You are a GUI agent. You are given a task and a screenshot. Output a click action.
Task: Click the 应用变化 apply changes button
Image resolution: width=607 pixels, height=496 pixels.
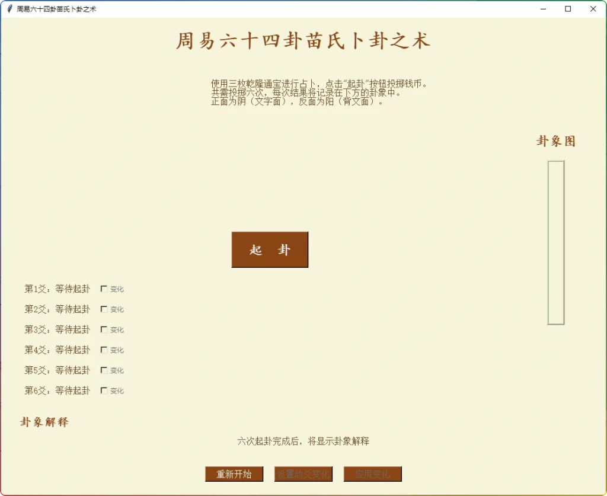click(372, 474)
